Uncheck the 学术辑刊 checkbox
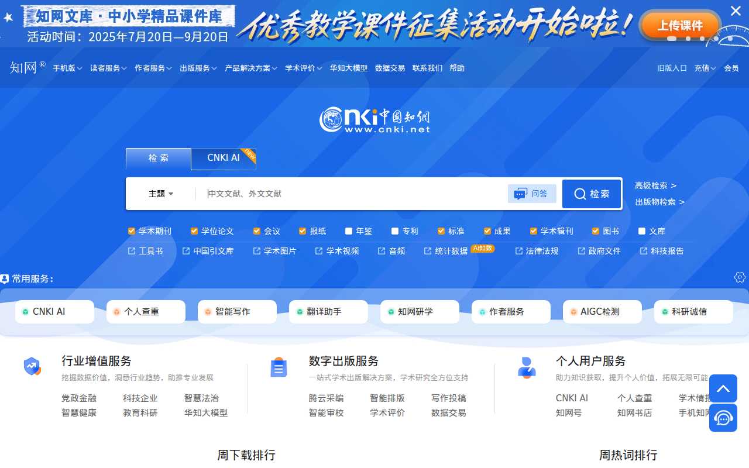 tap(534, 231)
